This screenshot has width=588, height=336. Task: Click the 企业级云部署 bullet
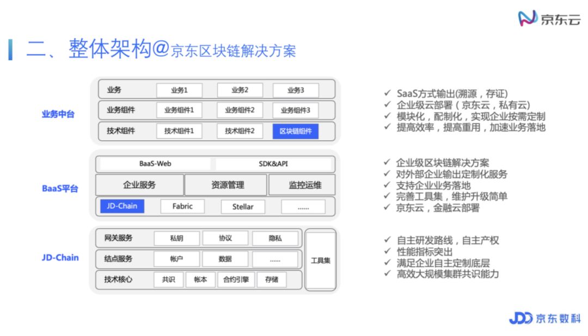coord(463,105)
